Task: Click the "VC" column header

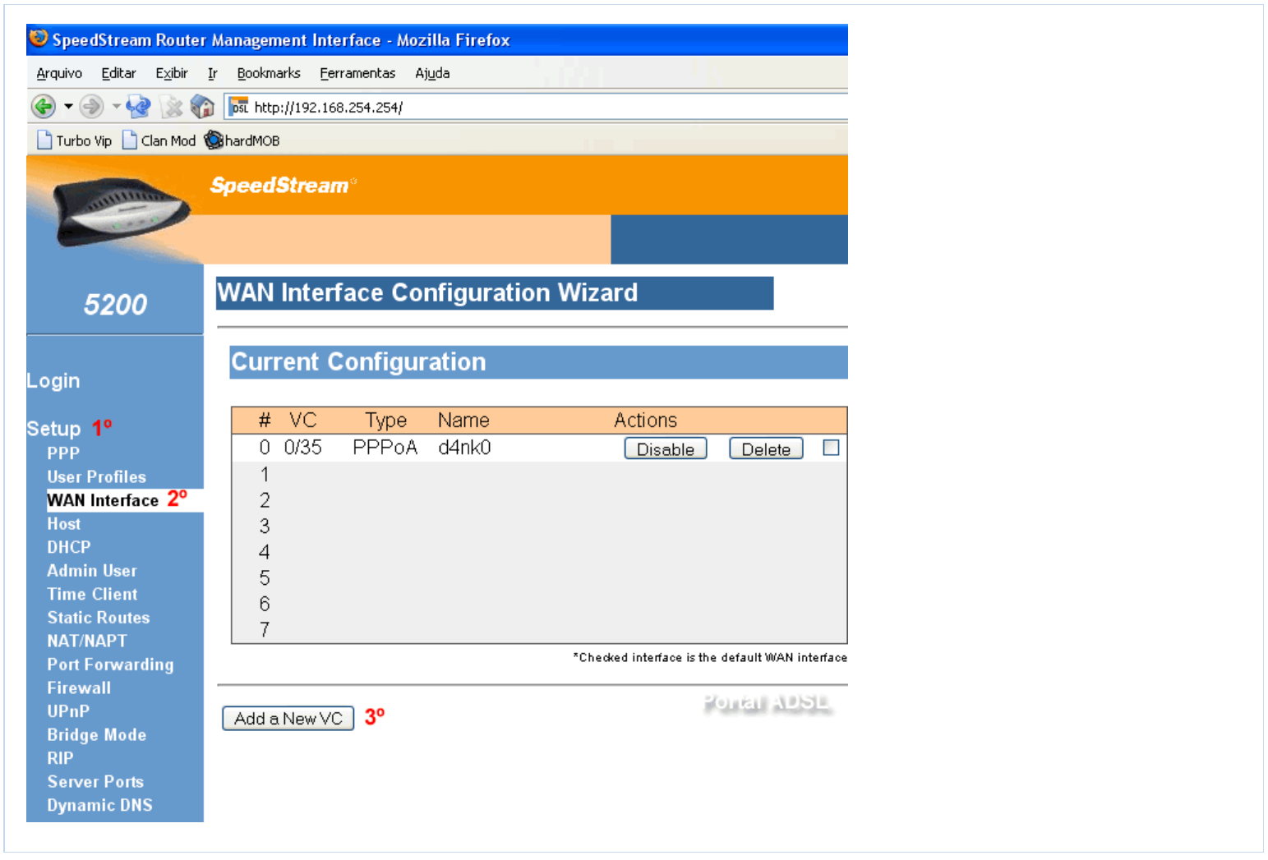Action: pos(302,421)
